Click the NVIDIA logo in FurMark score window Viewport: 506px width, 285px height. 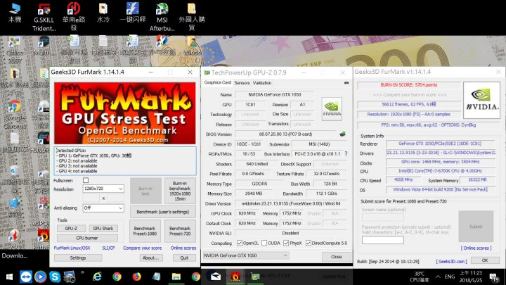481,100
